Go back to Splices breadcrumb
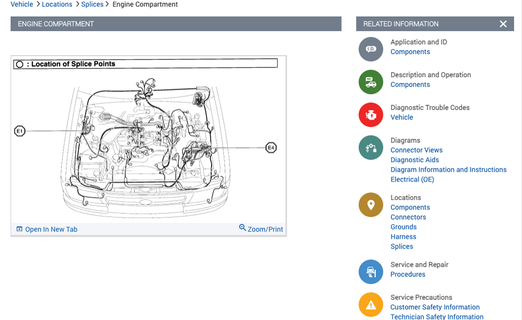The height and width of the screenshot is (320, 522). pos(92,4)
